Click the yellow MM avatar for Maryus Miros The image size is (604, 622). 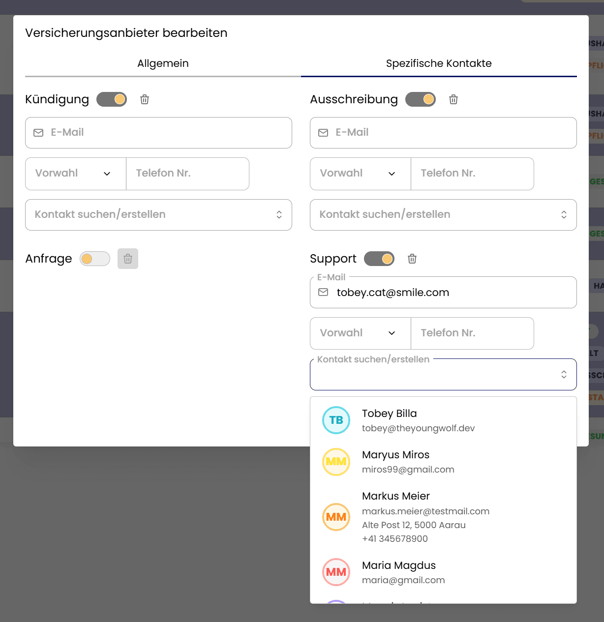click(336, 462)
